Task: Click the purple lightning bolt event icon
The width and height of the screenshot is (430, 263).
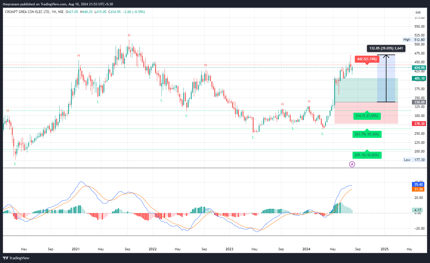Action: click(352, 164)
